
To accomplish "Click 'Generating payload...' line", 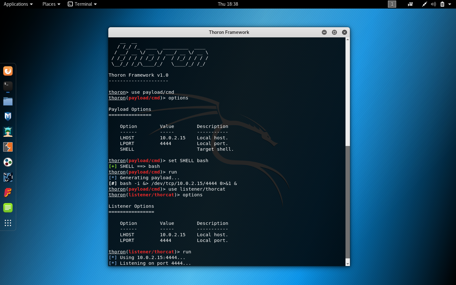I will (144, 178).
